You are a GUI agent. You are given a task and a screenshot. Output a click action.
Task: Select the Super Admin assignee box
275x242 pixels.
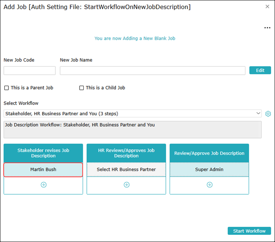pos(209,169)
